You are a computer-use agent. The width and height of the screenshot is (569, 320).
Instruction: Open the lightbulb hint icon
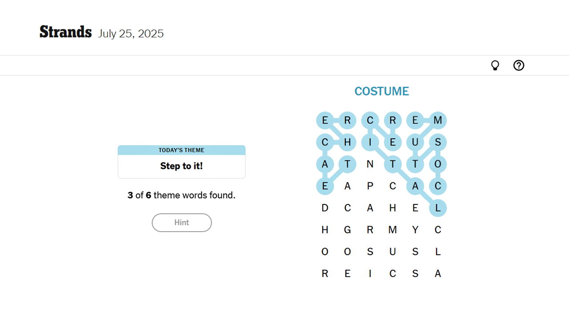point(495,65)
